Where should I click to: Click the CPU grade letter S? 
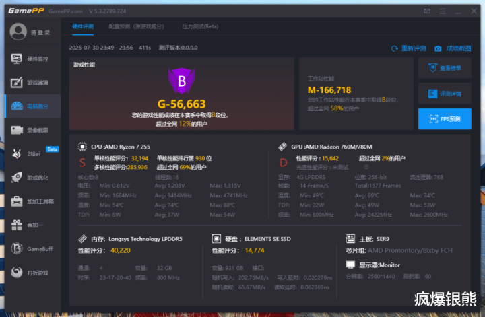pyautogui.click(x=82, y=162)
